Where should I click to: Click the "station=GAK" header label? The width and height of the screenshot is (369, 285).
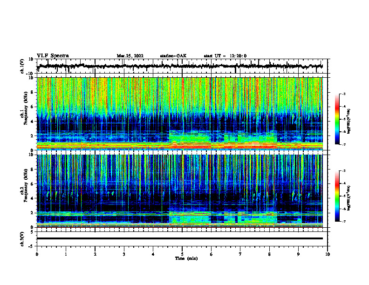173,56
